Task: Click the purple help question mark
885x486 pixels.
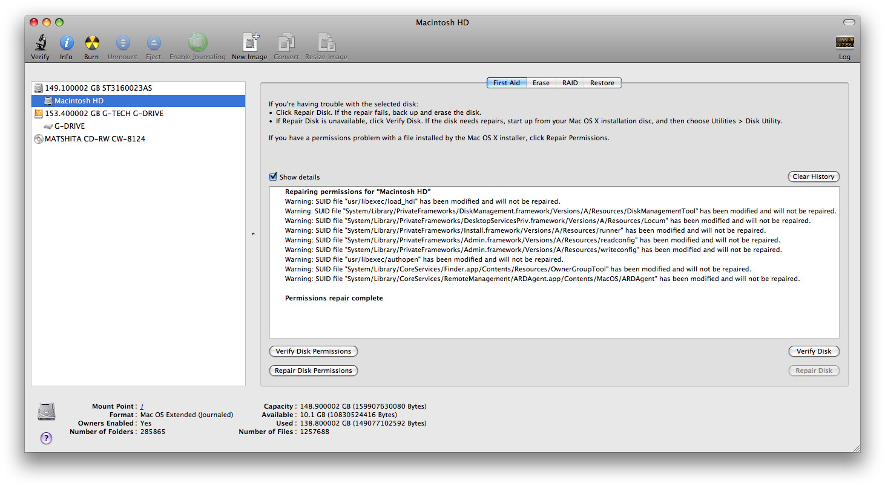Action: coord(47,438)
